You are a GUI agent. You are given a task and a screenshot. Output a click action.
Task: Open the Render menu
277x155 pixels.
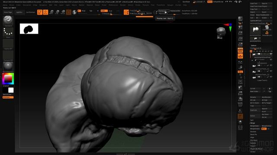pos(123,5)
